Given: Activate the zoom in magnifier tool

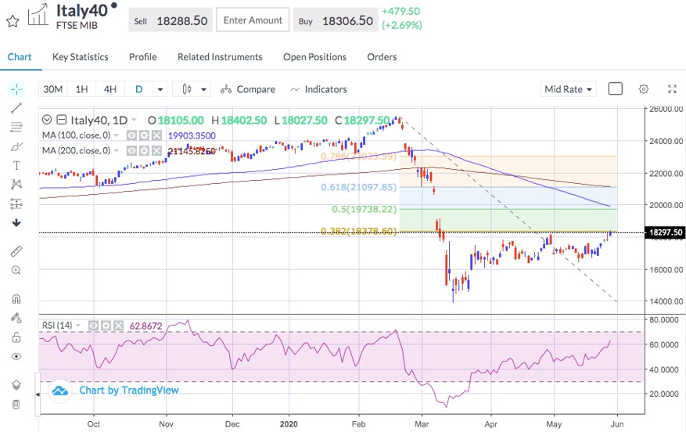Looking at the screenshot, I should point(16,270).
